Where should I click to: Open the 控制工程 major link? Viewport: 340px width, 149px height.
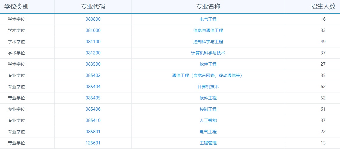click(208, 109)
